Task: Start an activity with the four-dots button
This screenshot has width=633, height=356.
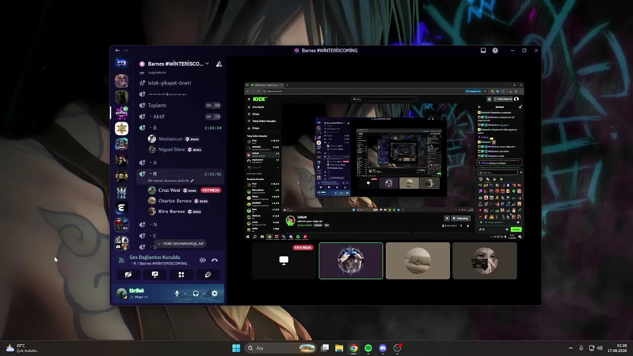Action: point(181,274)
